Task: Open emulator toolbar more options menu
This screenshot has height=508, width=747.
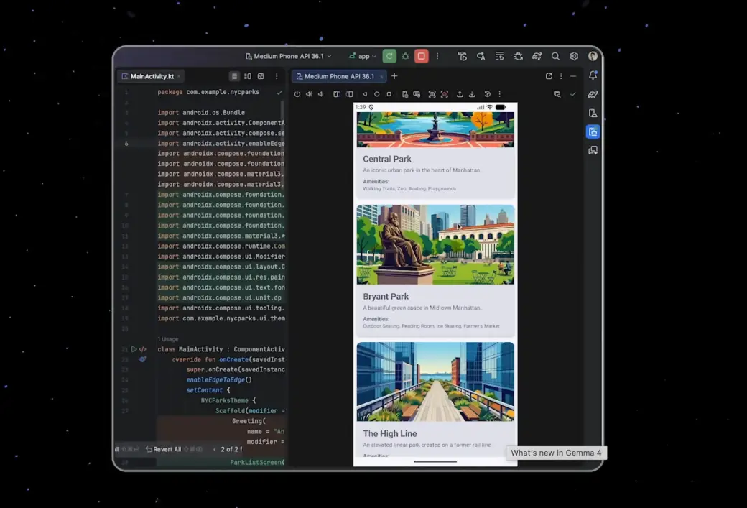Action: (500, 94)
